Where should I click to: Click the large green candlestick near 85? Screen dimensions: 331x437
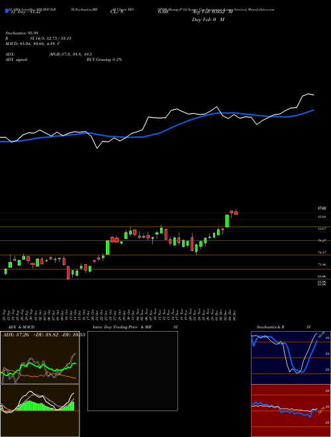click(227, 220)
